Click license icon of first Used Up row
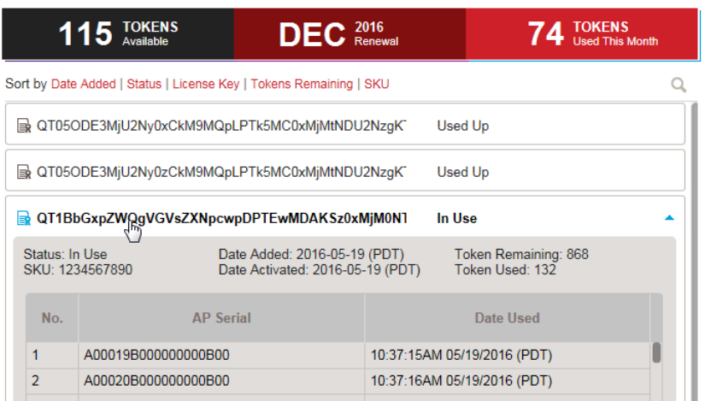The height and width of the screenshot is (401, 705). click(24, 127)
